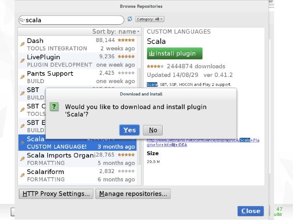Click the Dash plugin icon
The image size is (293, 220).
click(23, 44)
